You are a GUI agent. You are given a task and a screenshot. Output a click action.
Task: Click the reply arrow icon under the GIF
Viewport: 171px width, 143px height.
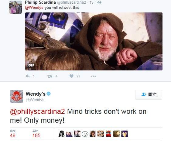point(27,76)
